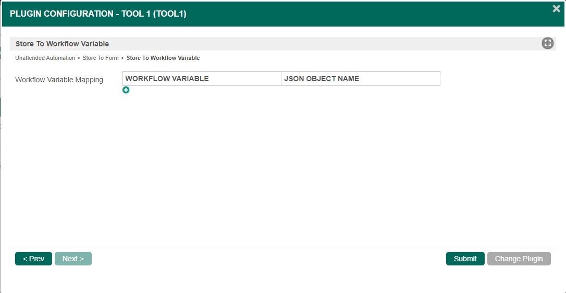Click the separator arrow after Store To Form

pos(122,58)
